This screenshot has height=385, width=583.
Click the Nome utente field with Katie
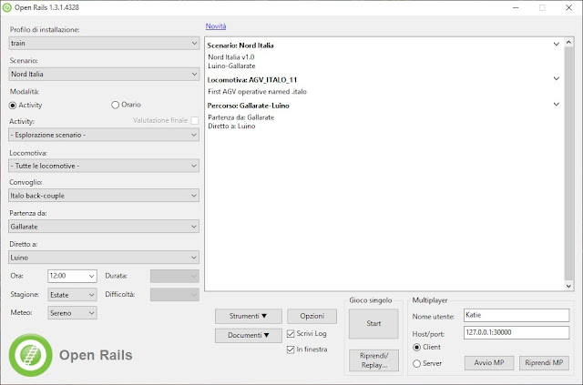pos(517,315)
